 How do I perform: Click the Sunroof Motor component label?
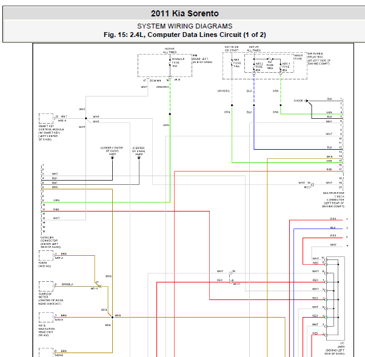click(51, 299)
